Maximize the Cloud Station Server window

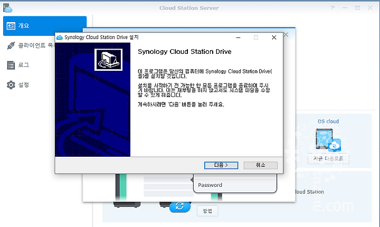tap(357, 8)
